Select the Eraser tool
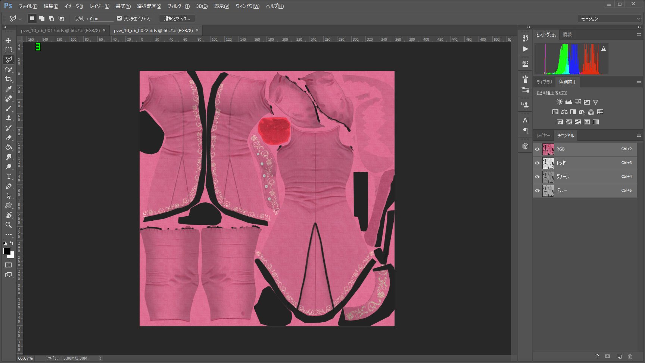 (8, 137)
